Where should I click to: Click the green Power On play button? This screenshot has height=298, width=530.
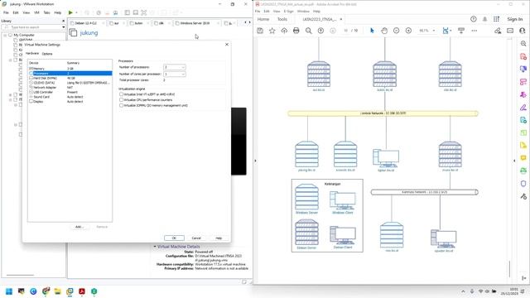tap(70, 12)
